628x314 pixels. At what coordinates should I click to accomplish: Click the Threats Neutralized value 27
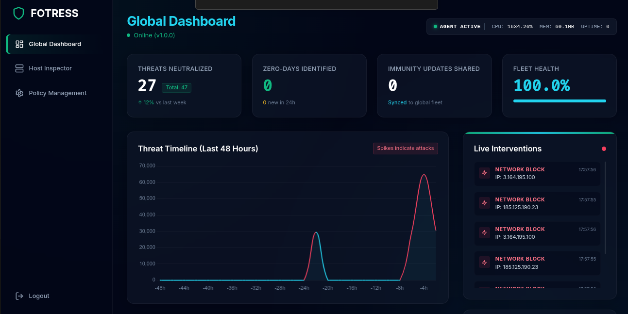click(x=147, y=86)
